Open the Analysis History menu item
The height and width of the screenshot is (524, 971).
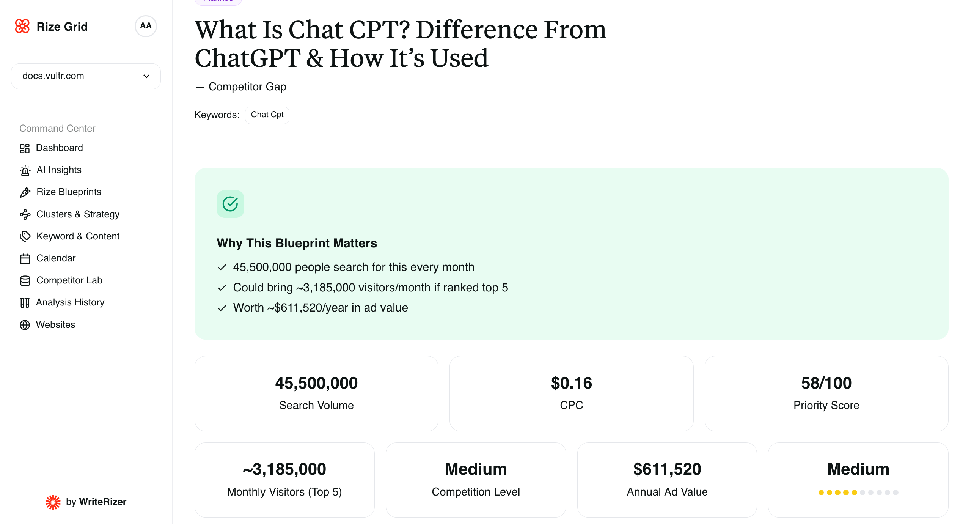[70, 302]
